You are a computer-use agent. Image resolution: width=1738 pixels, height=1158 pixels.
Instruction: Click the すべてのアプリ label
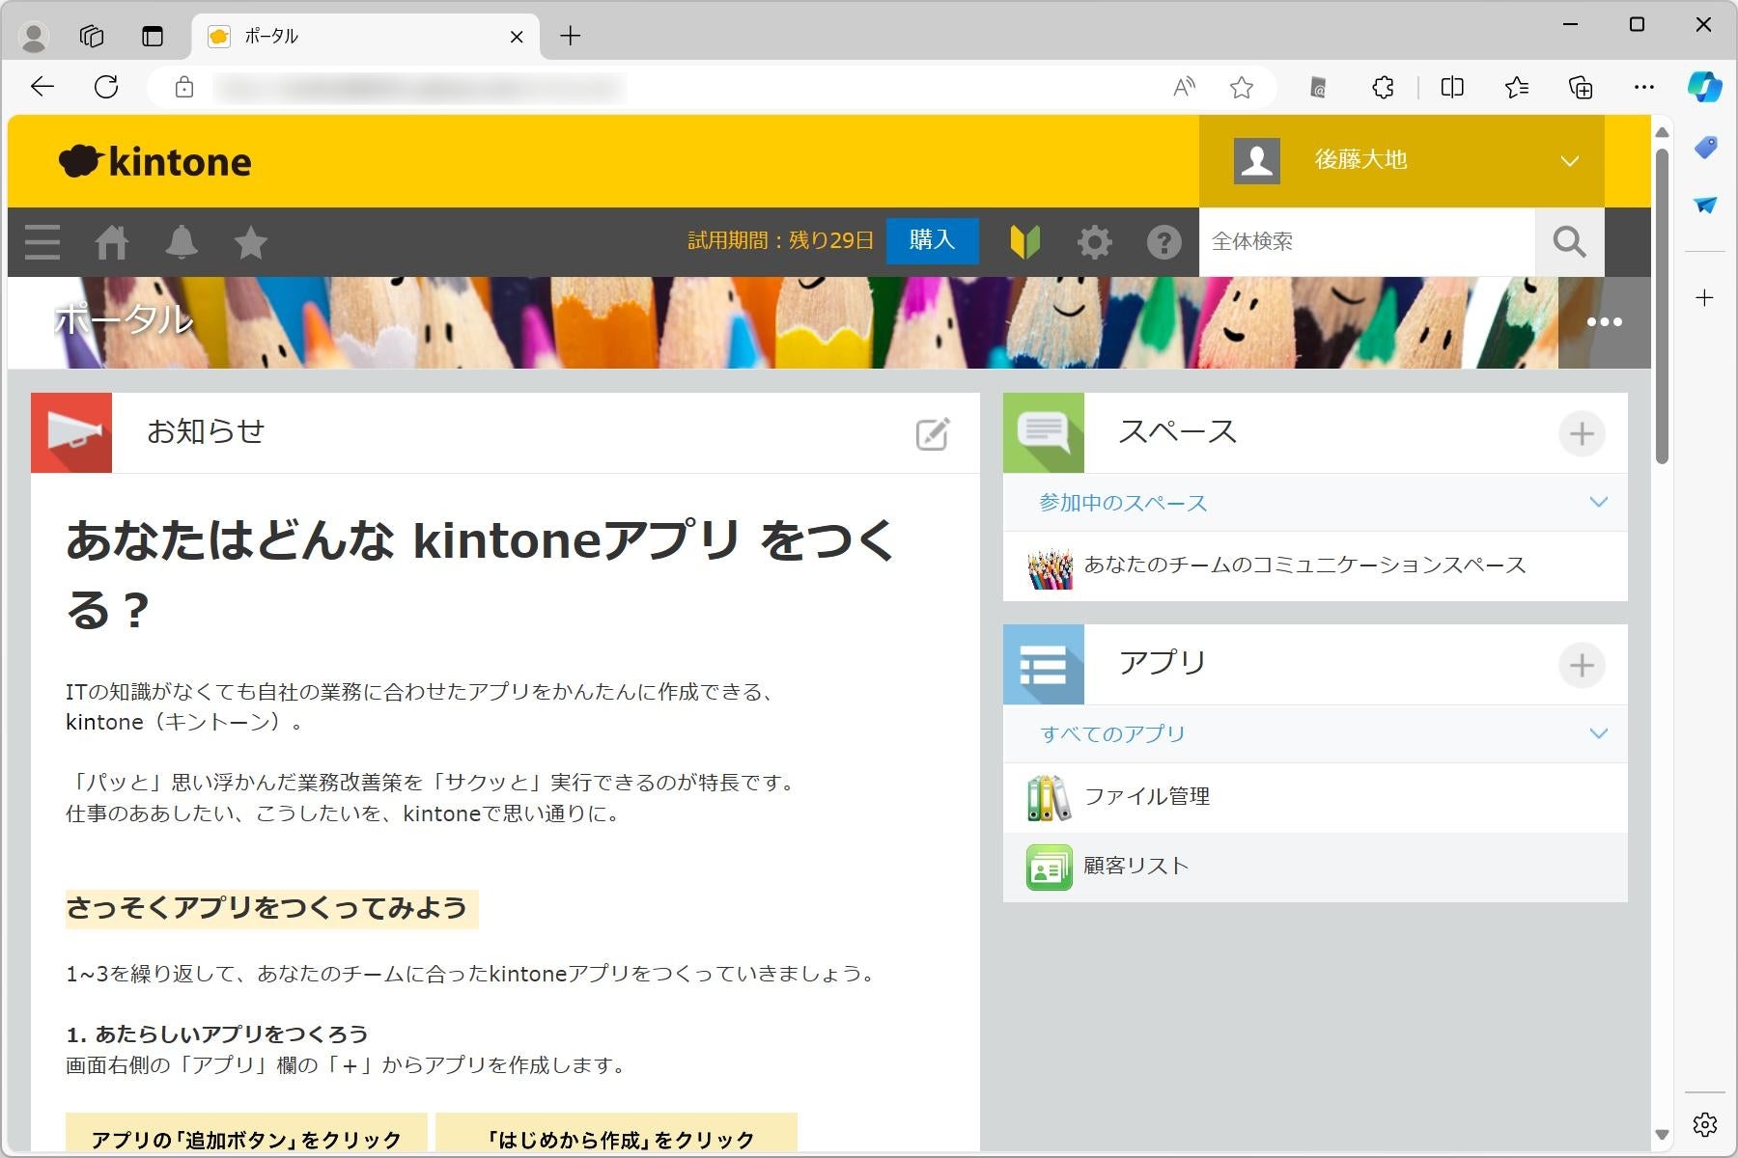coord(1112,734)
